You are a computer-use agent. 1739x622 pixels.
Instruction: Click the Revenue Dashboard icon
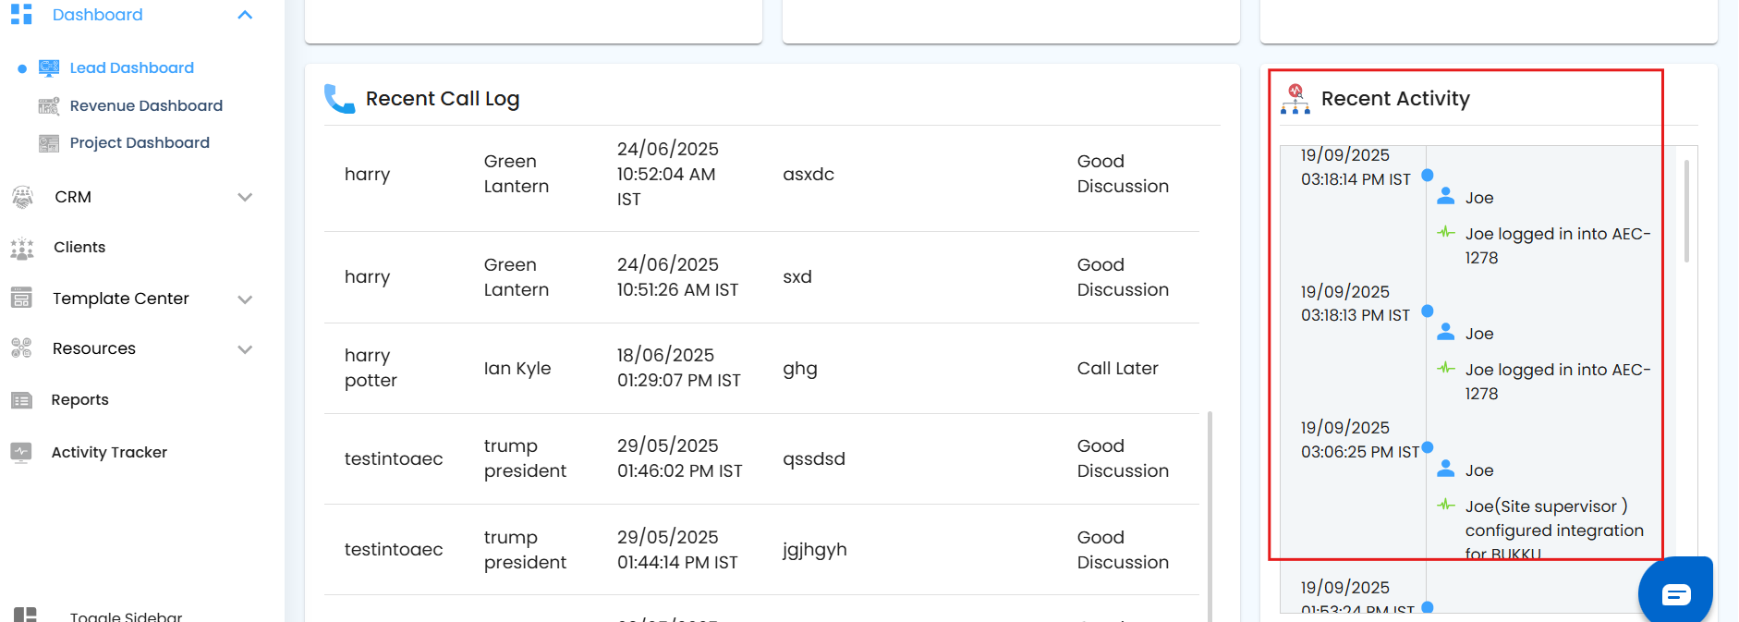[49, 105]
